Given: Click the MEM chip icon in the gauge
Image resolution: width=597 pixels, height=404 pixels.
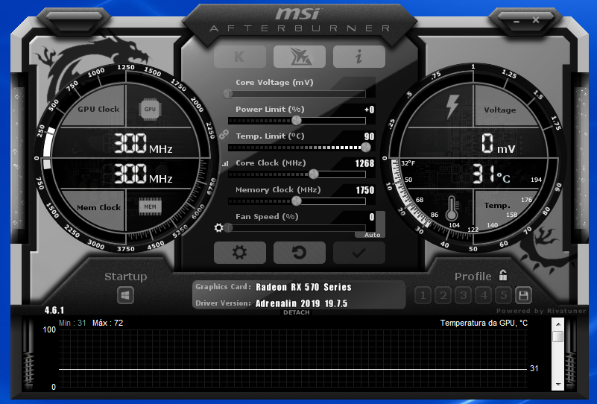Looking at the screenshot, I should tap(150, 206).
